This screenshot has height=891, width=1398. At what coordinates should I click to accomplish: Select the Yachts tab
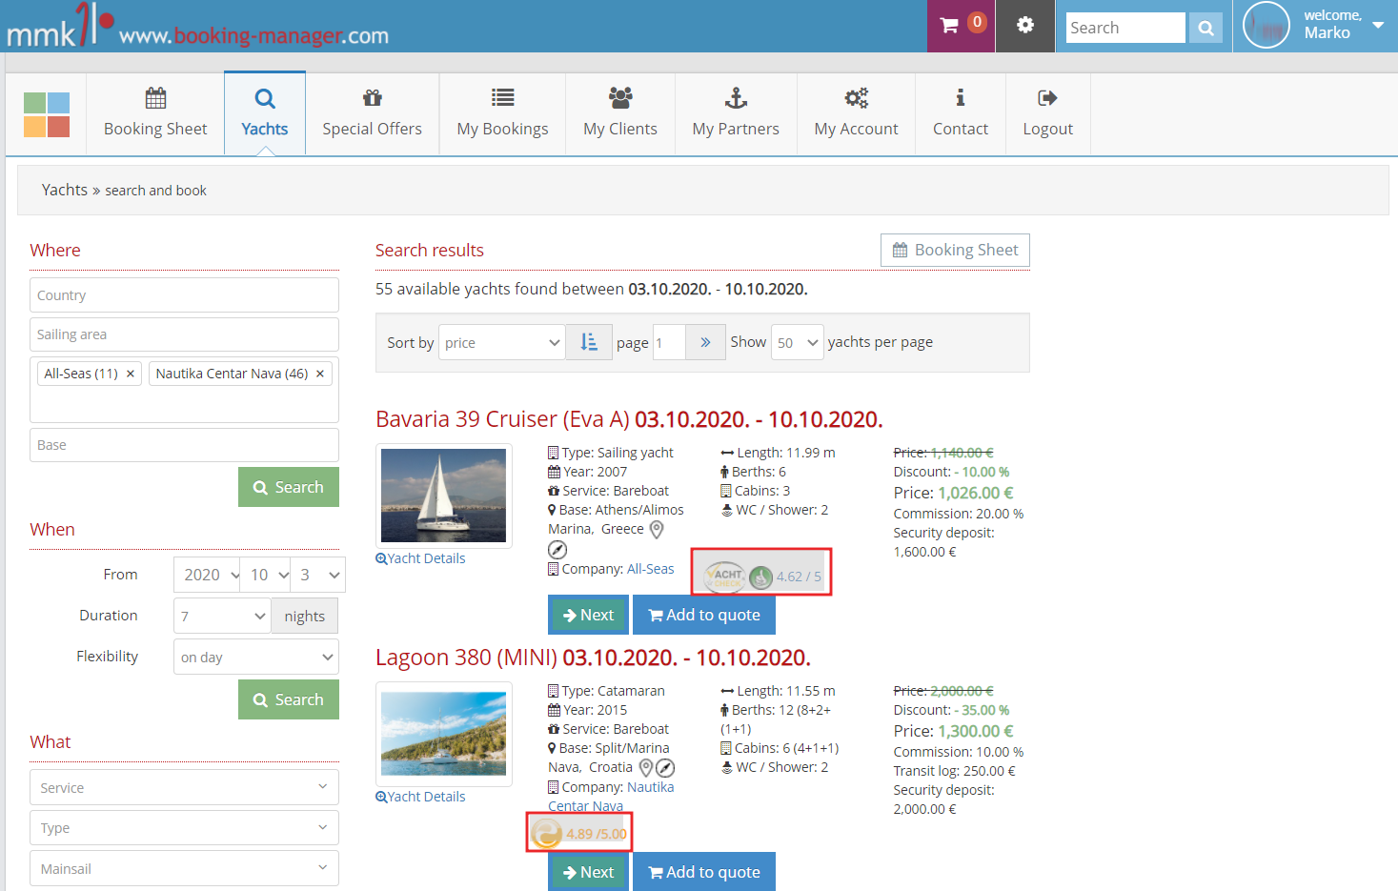[x=265, y=113]
